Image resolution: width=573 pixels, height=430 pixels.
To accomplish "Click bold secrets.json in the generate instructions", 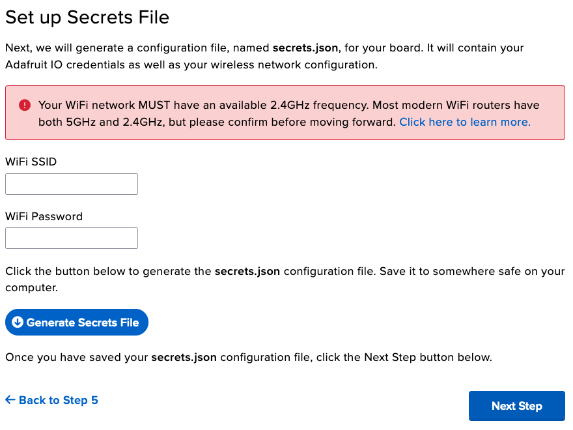I will (x=247, y=271).
